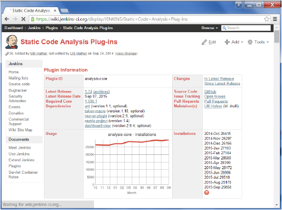Image resolution: width=282 pixels, height=210 pixels.
Task: Expand the Add dropdown arrow
Action: (242, 42)
